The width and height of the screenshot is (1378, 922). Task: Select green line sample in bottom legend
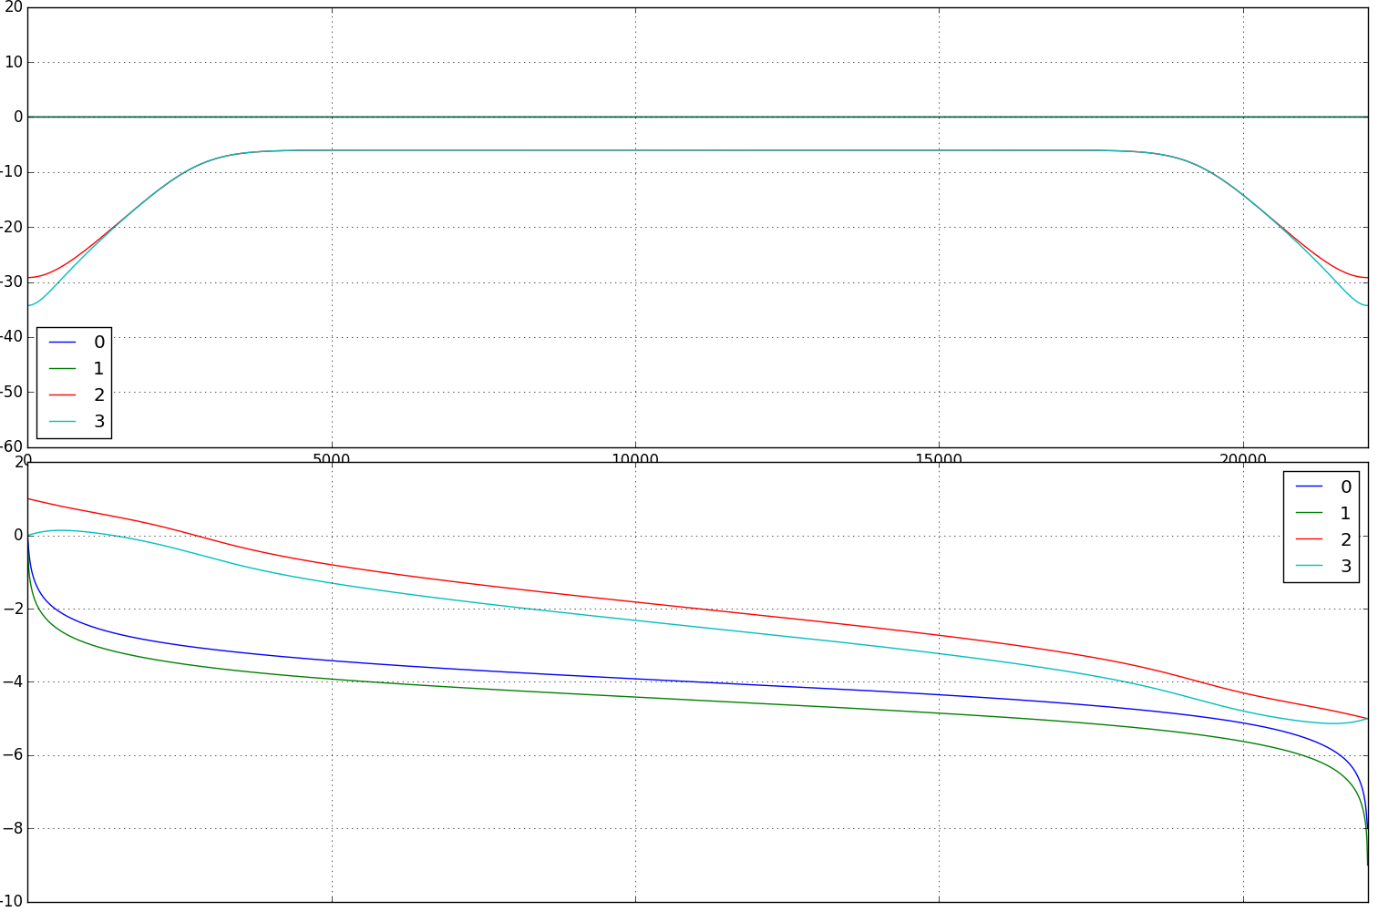coord(1309,514)
